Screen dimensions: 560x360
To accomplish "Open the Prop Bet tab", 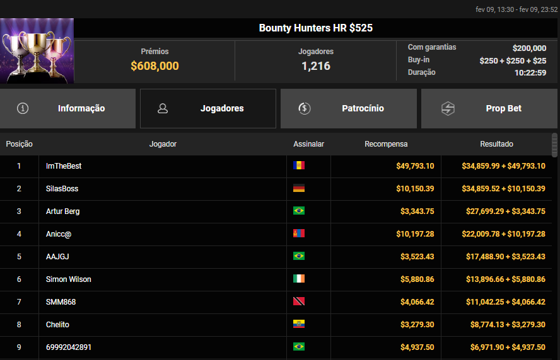I will tap(489, 108).
